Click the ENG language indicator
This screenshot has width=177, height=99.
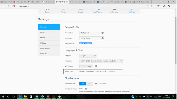pos(160,96)
